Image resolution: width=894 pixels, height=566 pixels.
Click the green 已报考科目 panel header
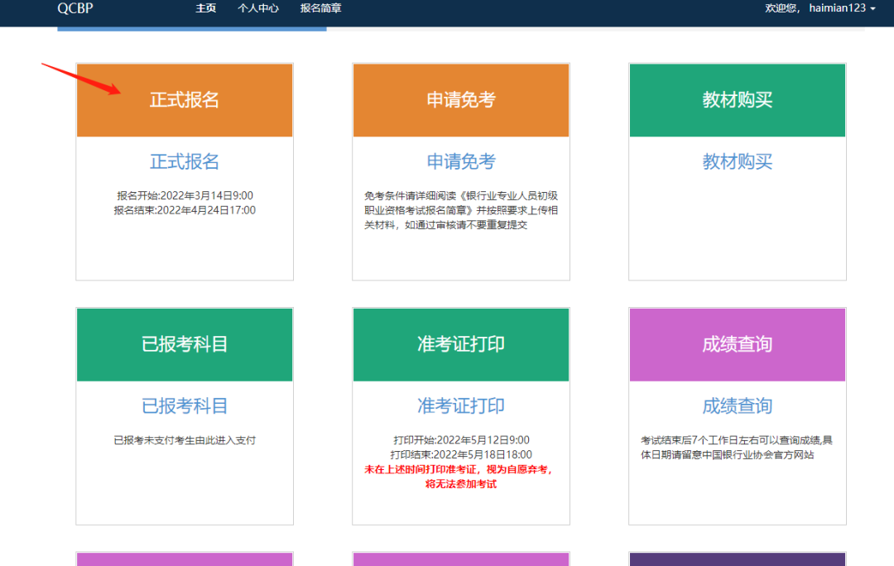[x=184, y=344]
